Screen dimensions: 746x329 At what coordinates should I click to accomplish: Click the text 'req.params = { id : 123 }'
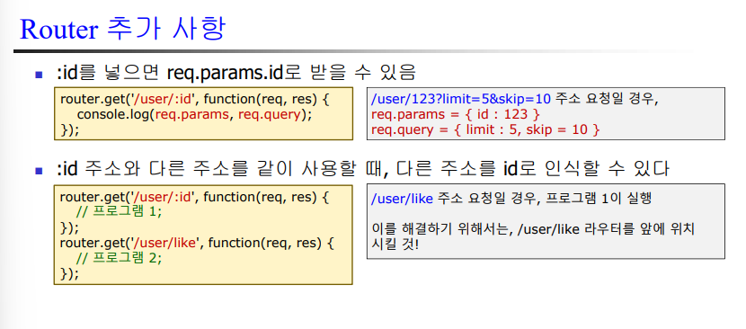coord(456,115)
